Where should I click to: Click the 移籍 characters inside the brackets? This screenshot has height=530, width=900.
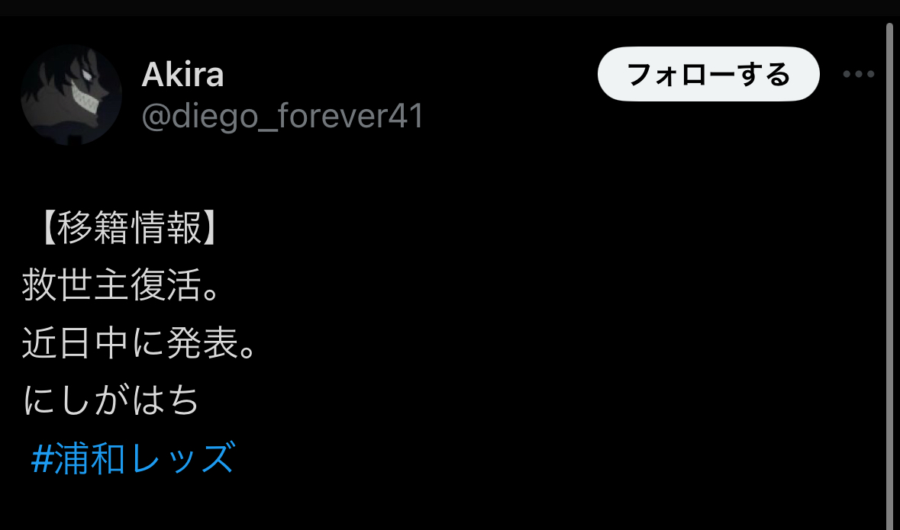pos(94,228)
